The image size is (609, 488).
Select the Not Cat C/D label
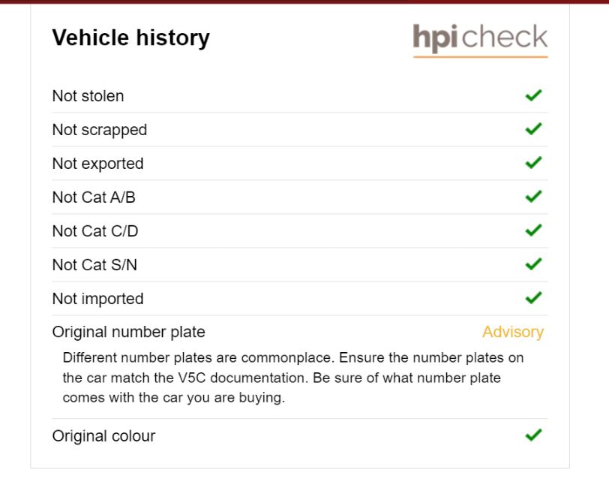pyautogui.click(x=95, y=231)
